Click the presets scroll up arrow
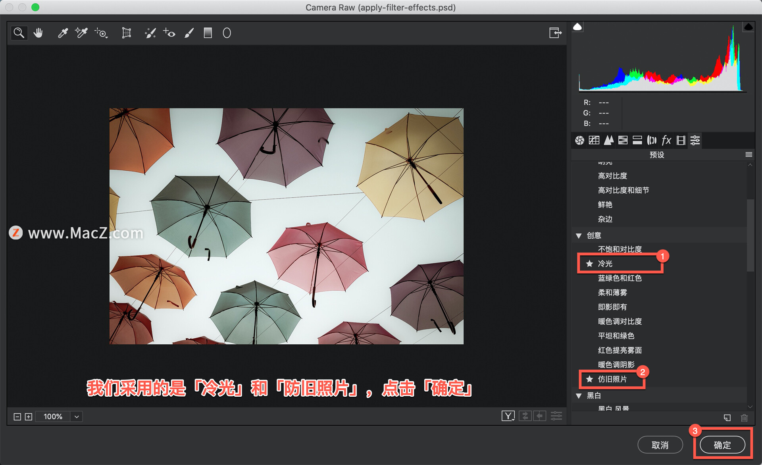This screenshot has width=762, height=465. [750, 165]
